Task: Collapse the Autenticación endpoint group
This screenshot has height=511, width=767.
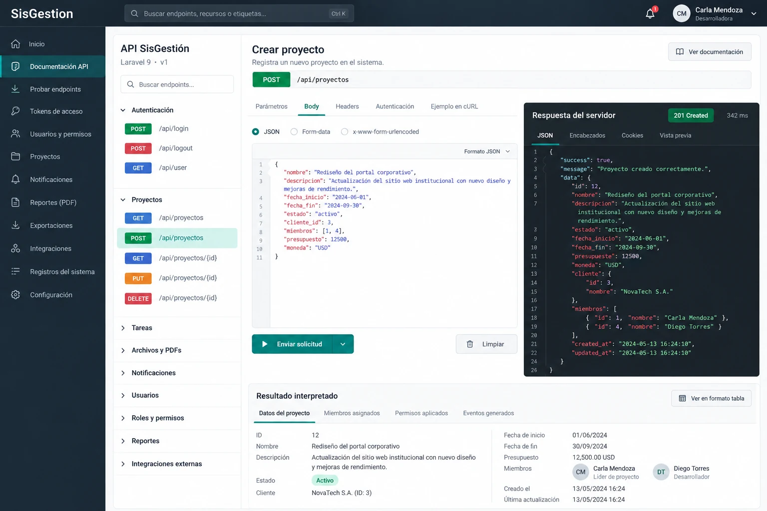Action: click(123, 110)
